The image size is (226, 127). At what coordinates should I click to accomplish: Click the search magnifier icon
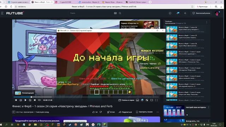click(x=120, y=13)
